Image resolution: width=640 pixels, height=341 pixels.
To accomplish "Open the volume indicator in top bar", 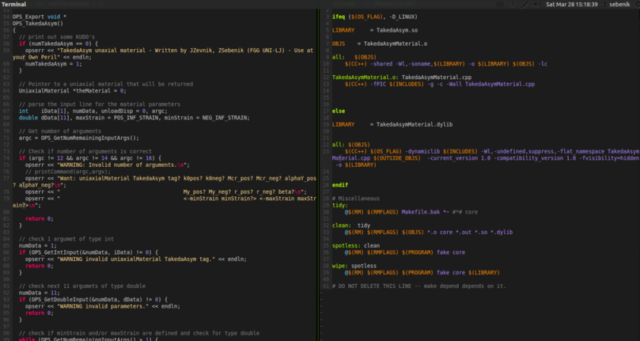I will click(536, 5).
